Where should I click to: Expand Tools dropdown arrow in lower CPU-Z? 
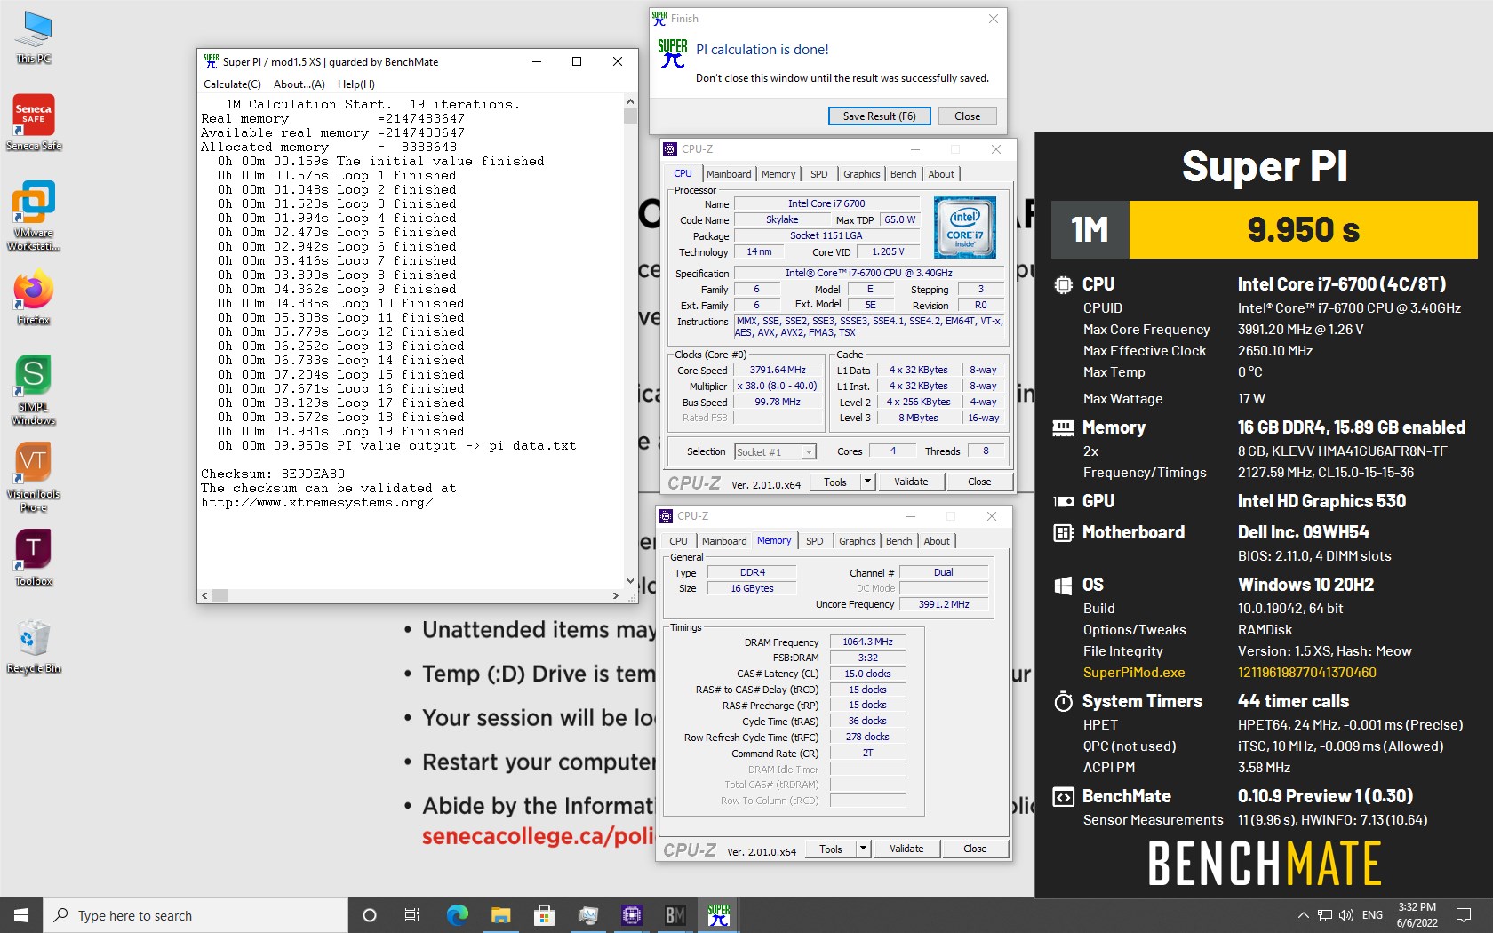tap(863, 849)
